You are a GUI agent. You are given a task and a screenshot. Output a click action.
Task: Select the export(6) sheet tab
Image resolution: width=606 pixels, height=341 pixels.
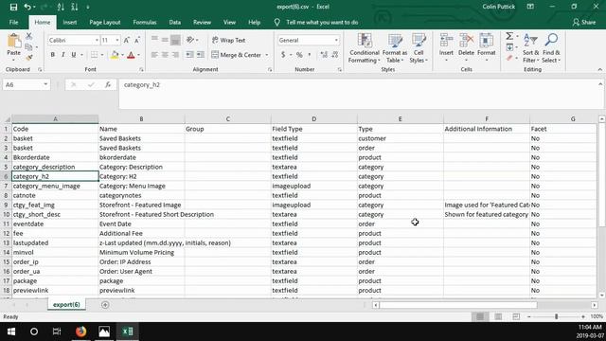(66, 305)
